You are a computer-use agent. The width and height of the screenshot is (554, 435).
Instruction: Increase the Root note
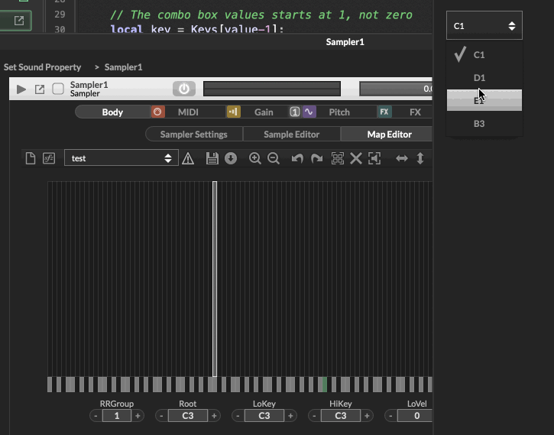pyautogui.click(x=214, y=416)
